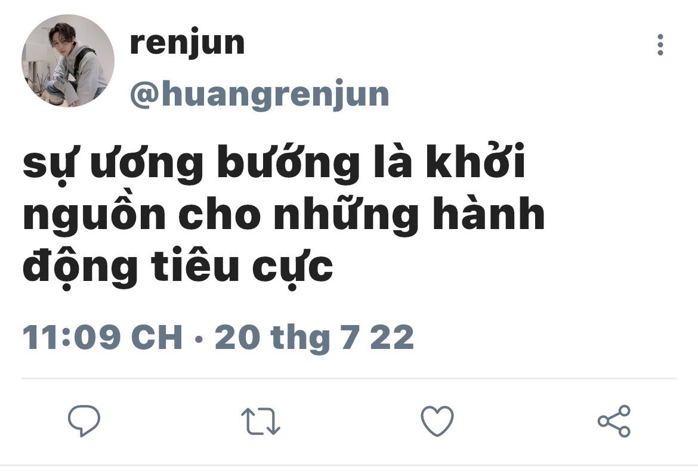
Task: Toggle the retweet arrows on this post
Action: click(261, 421)
